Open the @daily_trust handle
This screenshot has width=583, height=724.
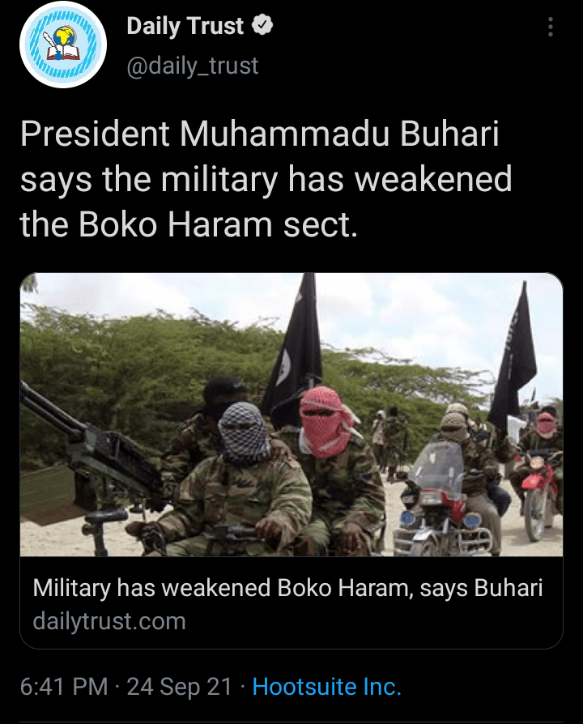pyautogui.click(x=193, y=65)
